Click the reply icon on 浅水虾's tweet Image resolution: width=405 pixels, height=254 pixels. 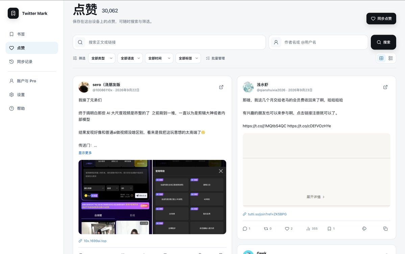pos(245,229)
